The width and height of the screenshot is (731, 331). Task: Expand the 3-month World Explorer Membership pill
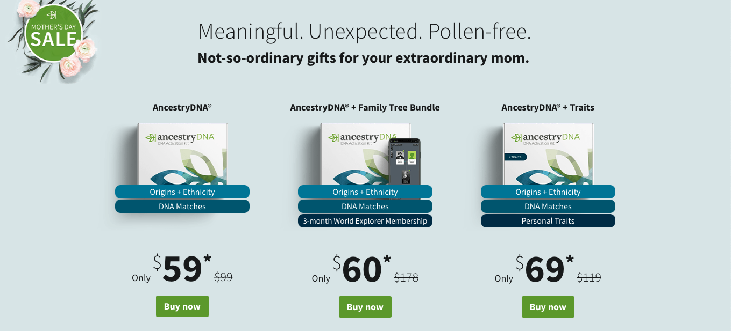[x=365, y=220]
